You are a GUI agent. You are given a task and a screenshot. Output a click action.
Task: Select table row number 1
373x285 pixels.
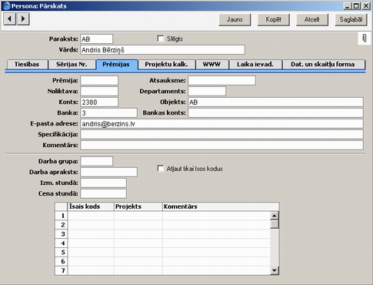tap(62, 216)
